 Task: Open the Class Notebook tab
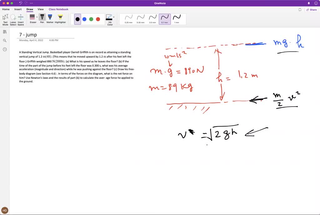58,9
